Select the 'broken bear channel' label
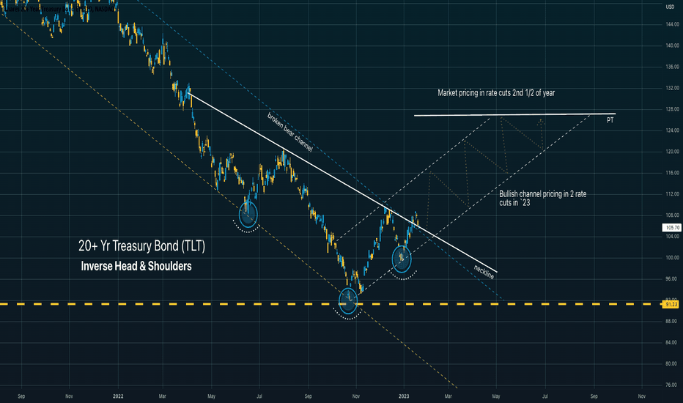 (290, 132)
